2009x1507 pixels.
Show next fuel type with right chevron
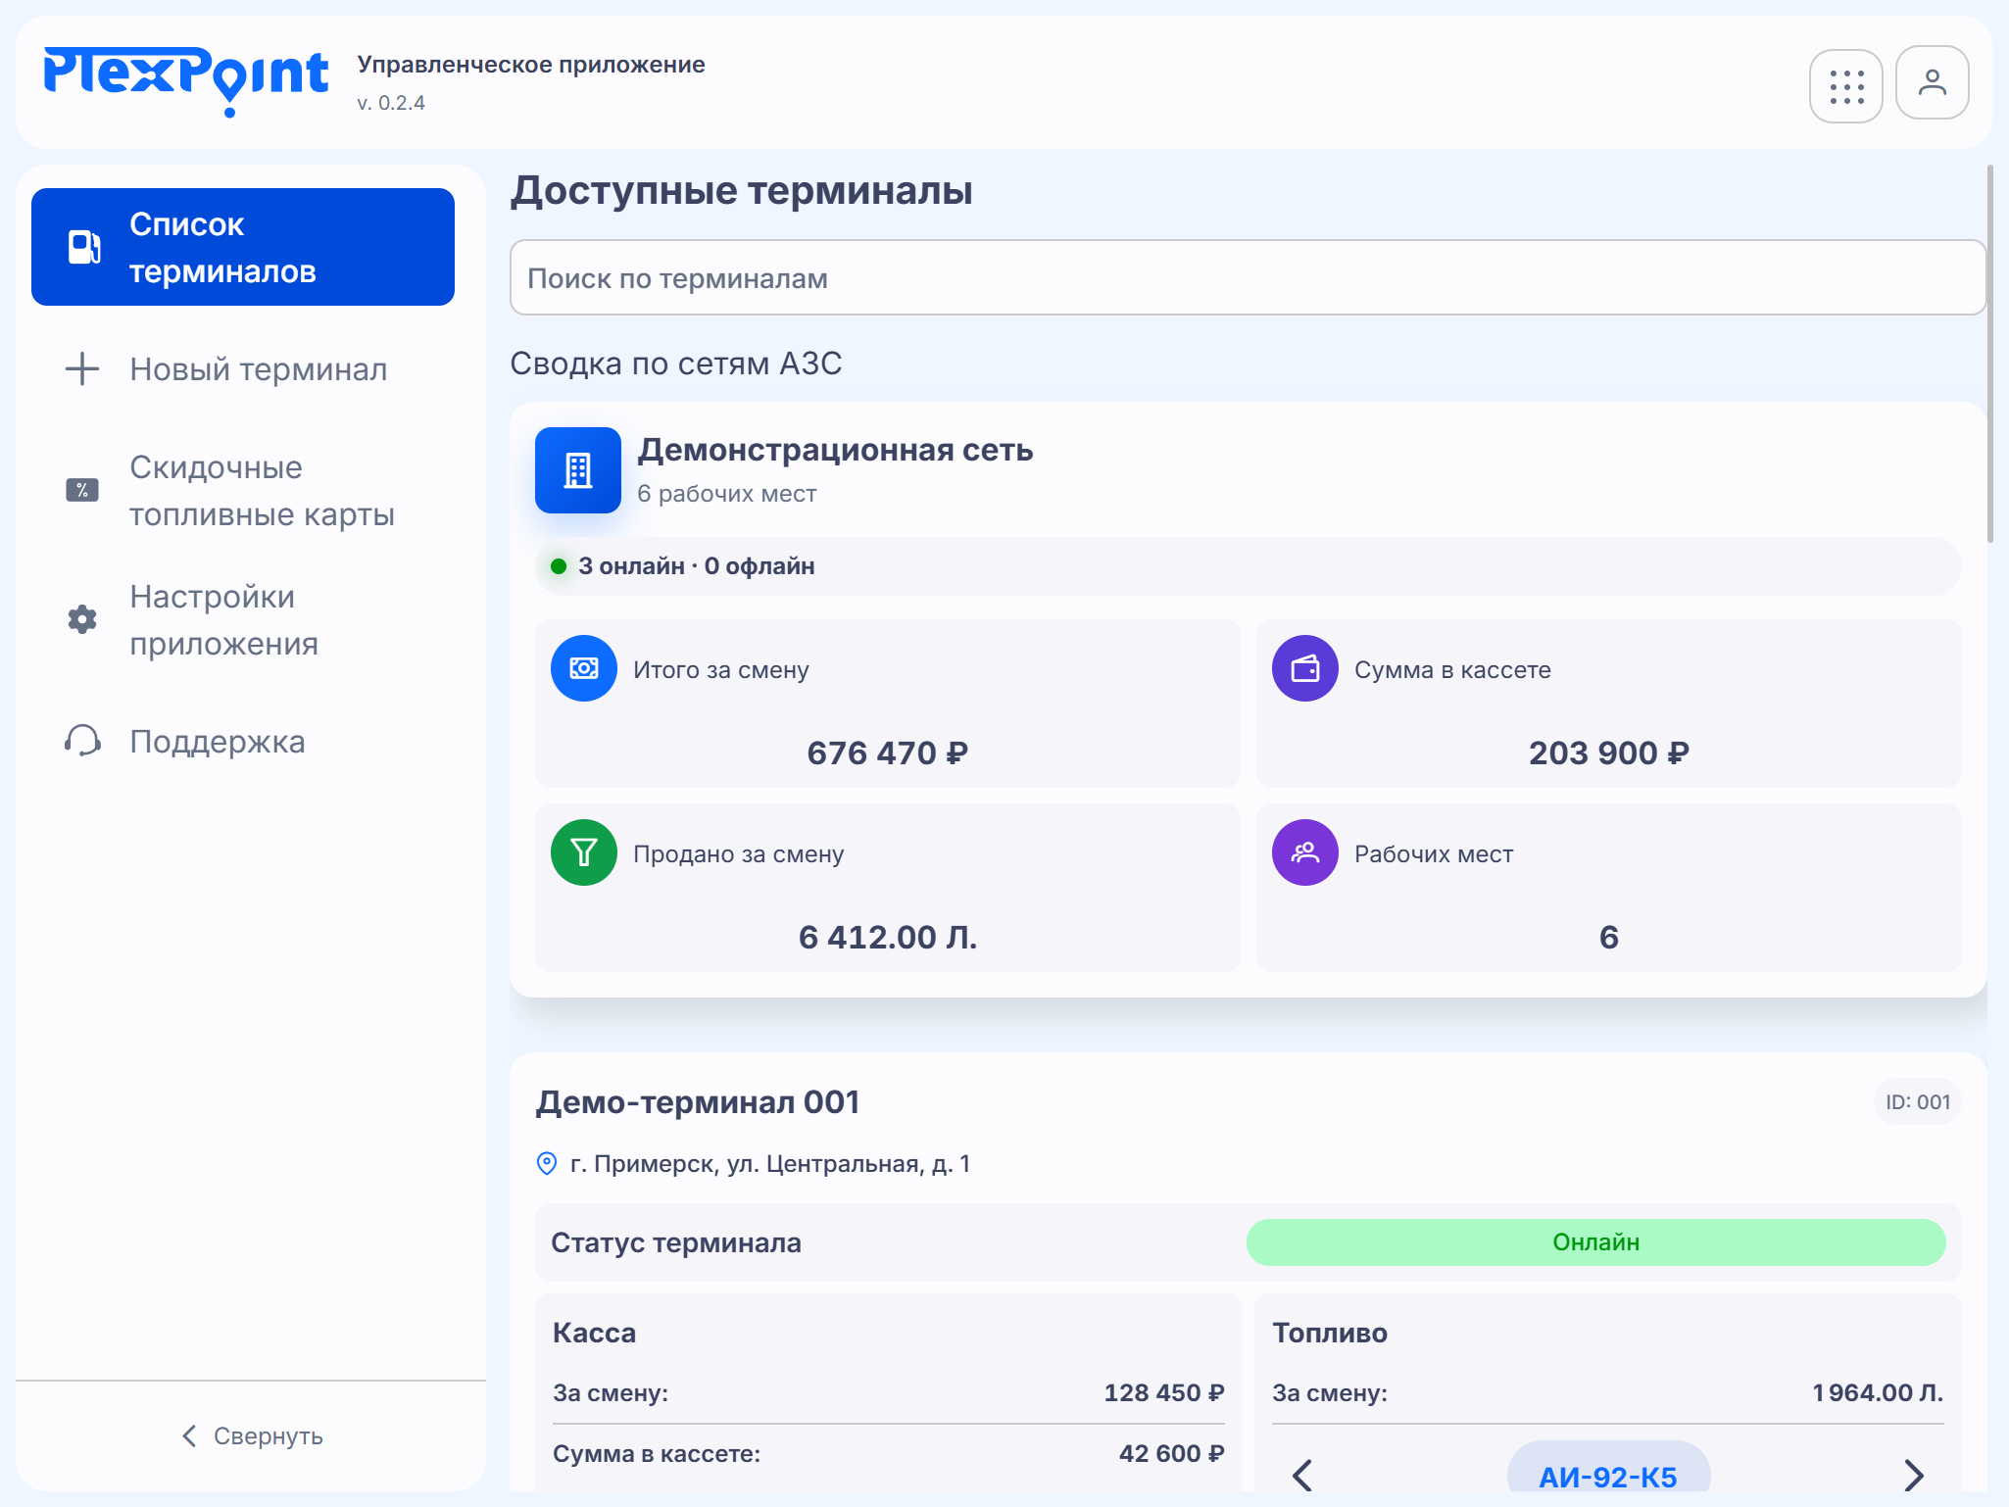pyautogui.click(x=1915, y=1476)
